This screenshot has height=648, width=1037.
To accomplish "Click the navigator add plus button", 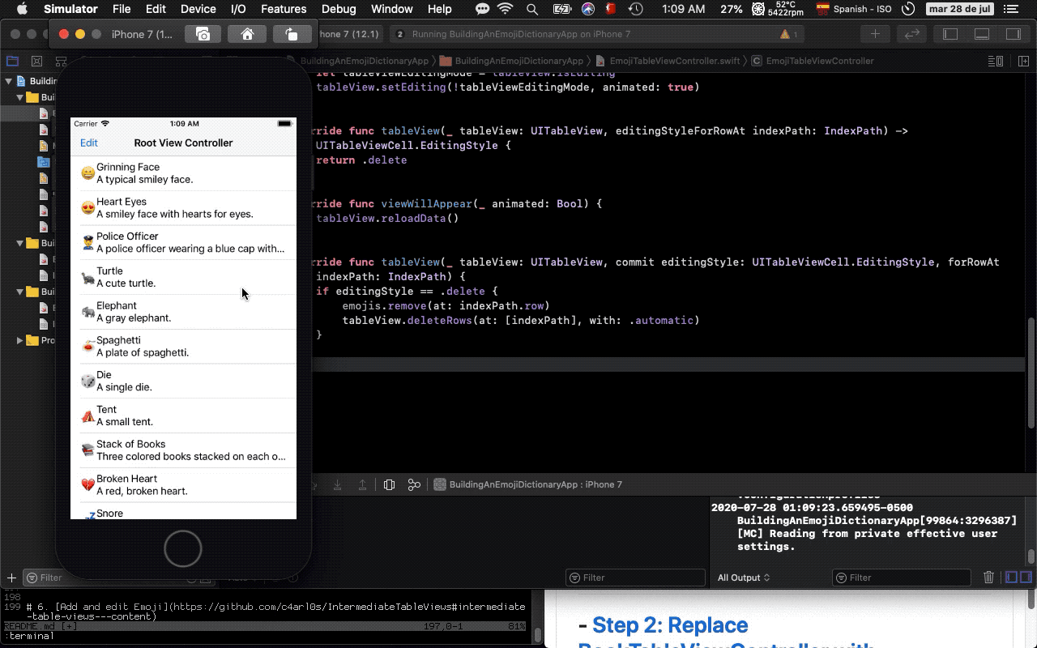I will tap(11, 578).
